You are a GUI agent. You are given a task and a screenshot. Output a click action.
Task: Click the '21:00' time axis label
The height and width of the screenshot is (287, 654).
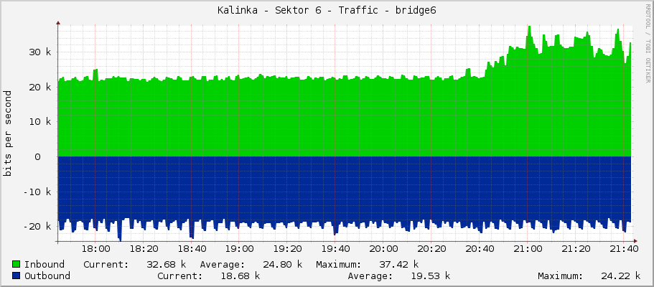pyautogui.click(x=528, y=249)
